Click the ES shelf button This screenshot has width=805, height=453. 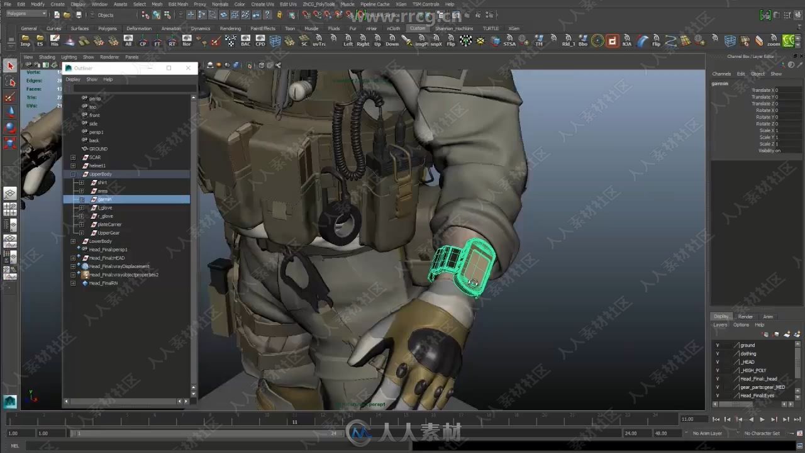[x=40, y=42]
